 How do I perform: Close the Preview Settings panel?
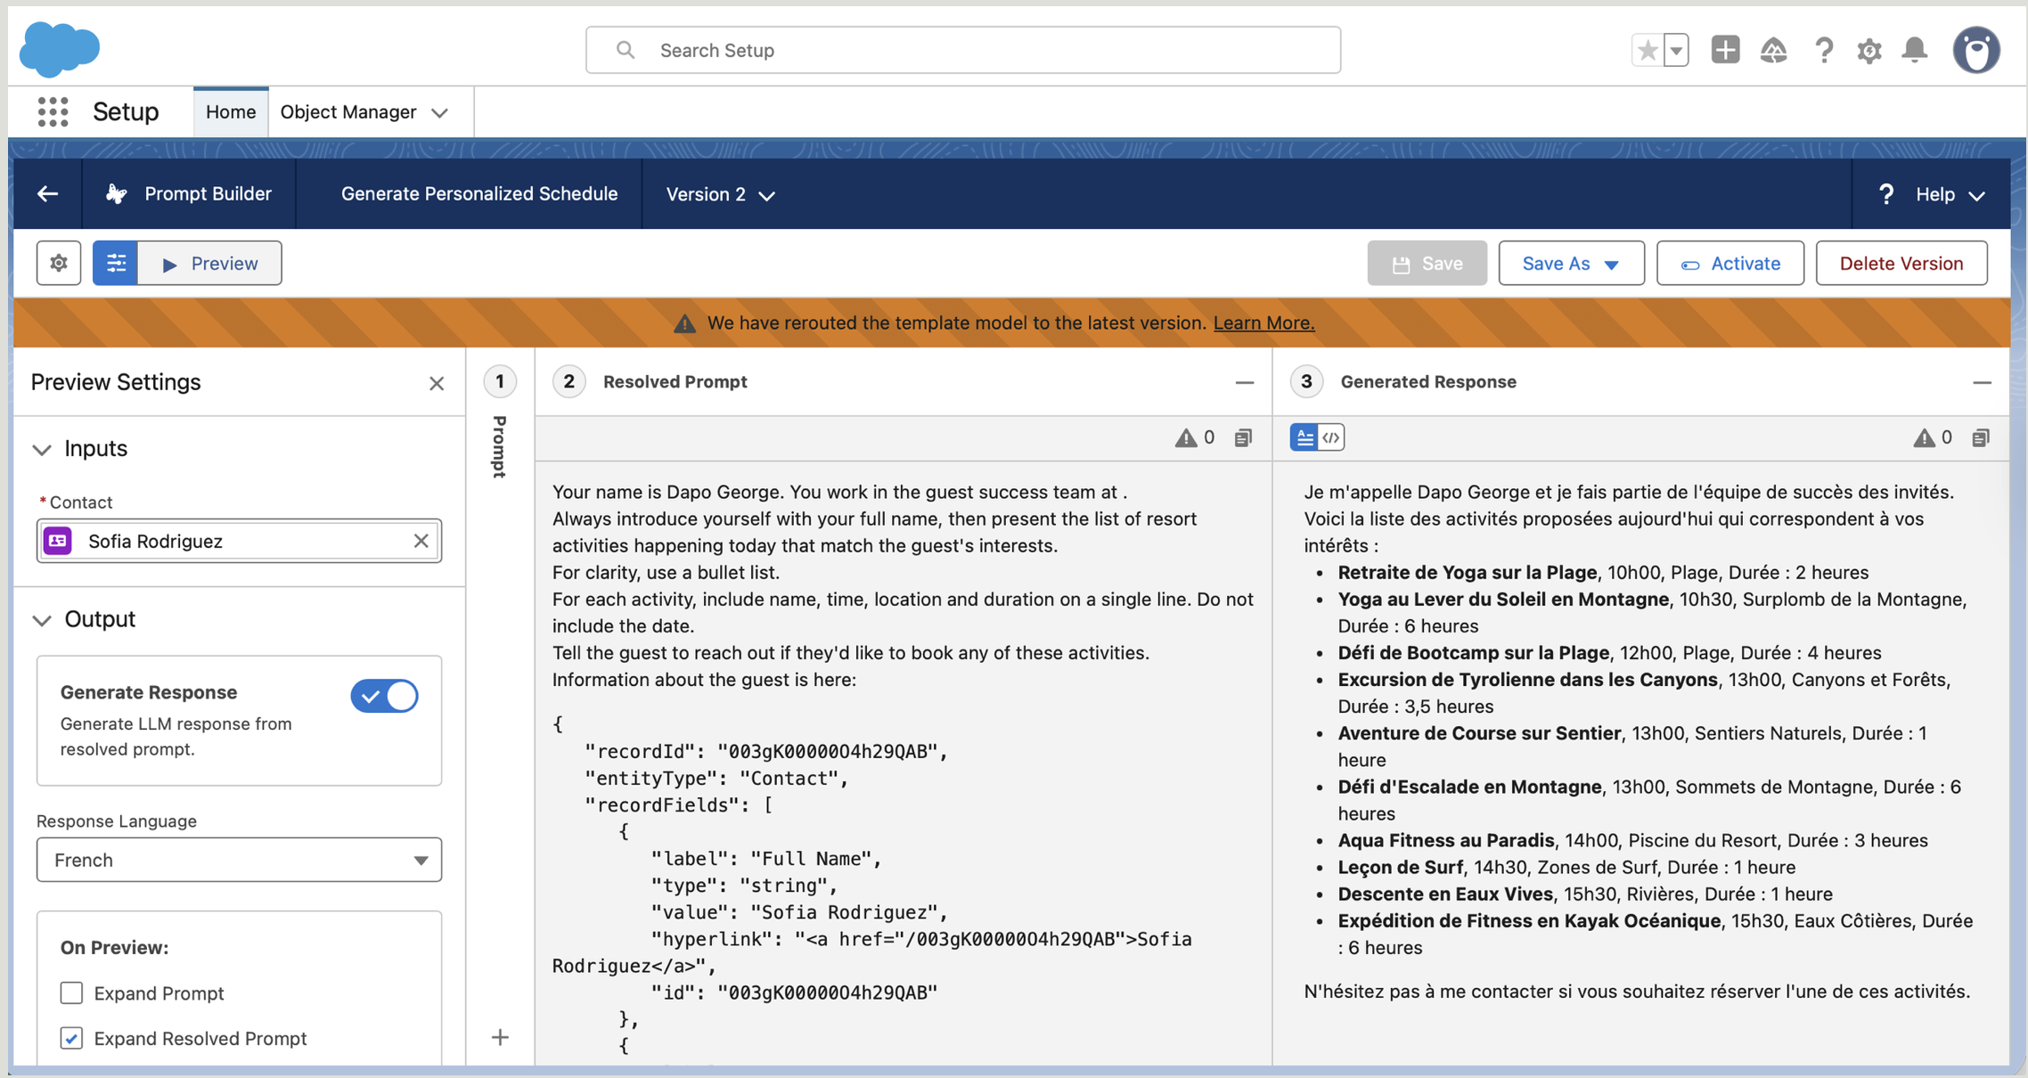point(437,383)
